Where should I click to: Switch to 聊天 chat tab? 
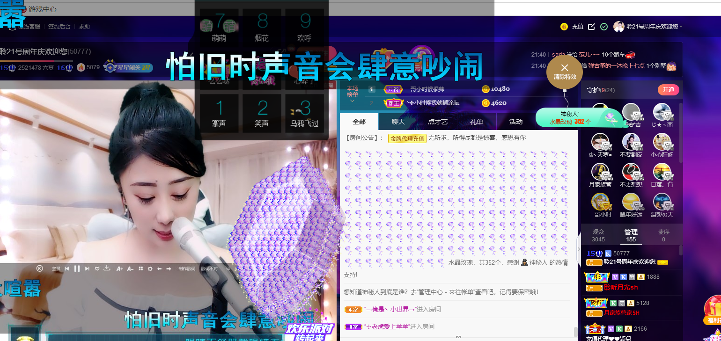point(398,122)
